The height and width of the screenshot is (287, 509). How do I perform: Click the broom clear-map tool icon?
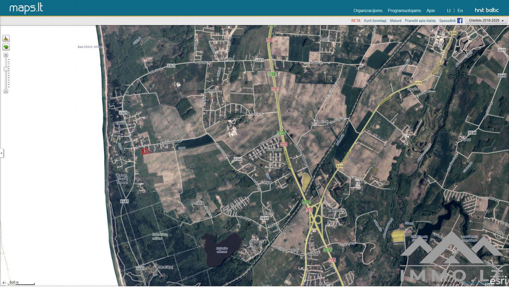pos(6,38)
